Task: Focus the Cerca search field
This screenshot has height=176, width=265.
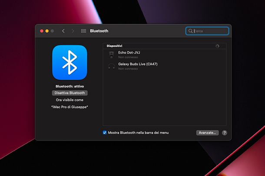Action: pos(207,31)
